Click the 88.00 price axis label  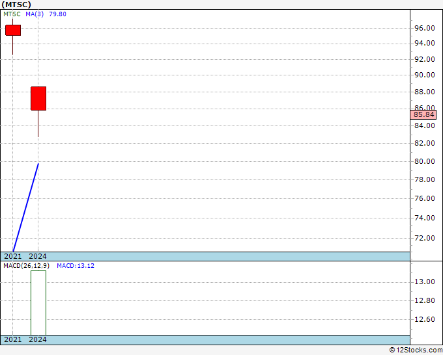(x=424, y=92)
